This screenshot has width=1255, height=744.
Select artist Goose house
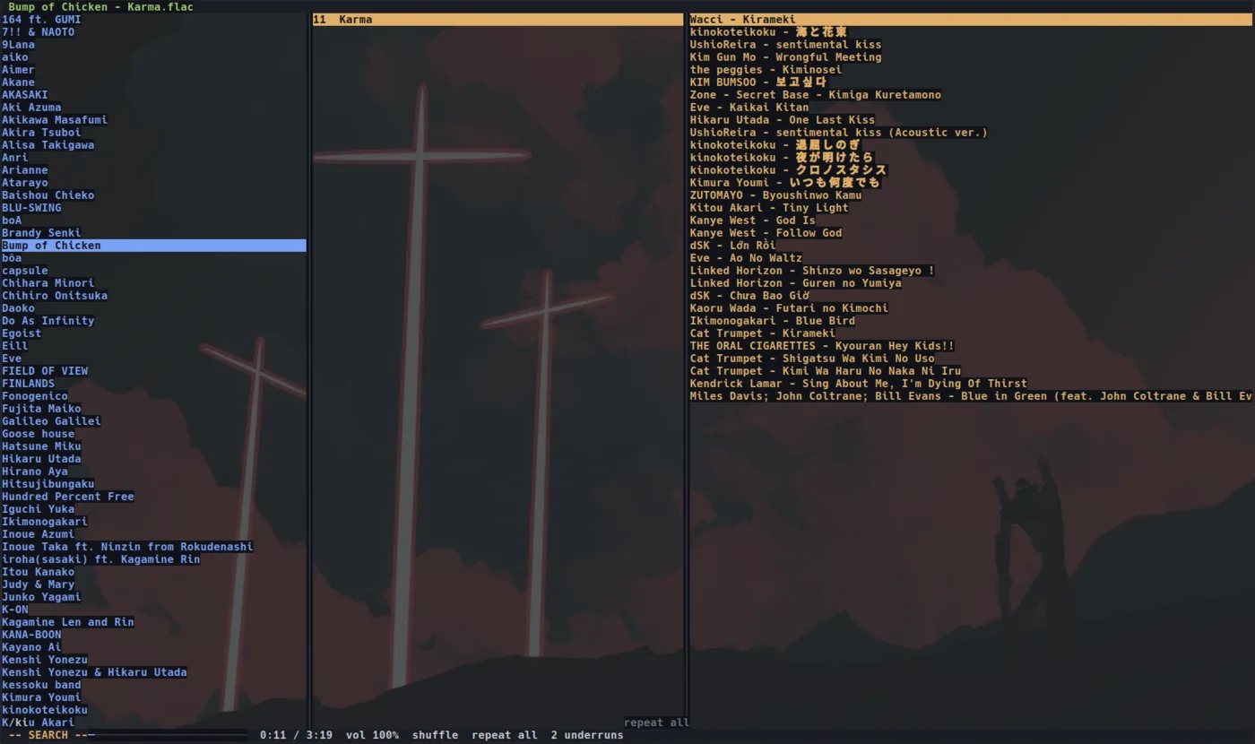coord(39,433)
